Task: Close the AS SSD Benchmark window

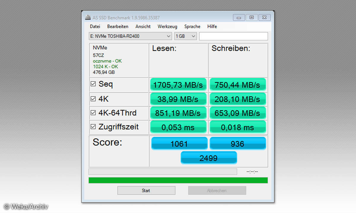Action: pyautogui.click(x=265, y=17)
